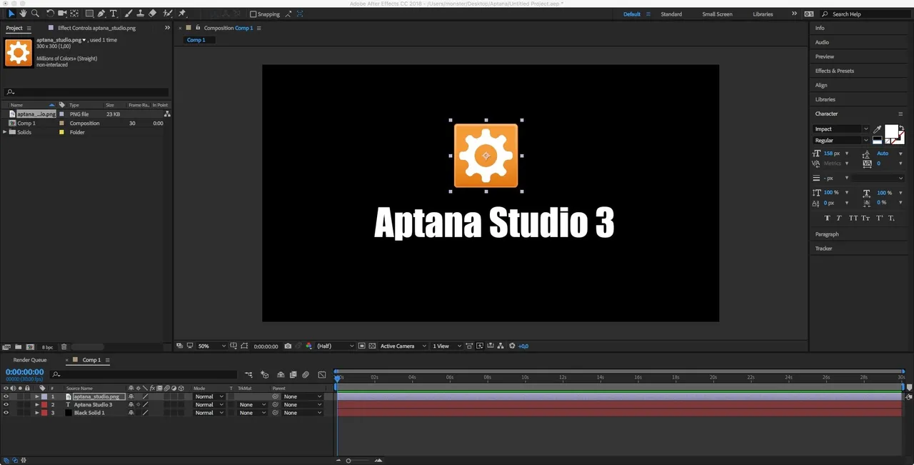Image resolution: width=914 pixels, height=465 pixels.
Task: Hide the aptana_studio.png layer with its eye
Action: pos(6,396)
